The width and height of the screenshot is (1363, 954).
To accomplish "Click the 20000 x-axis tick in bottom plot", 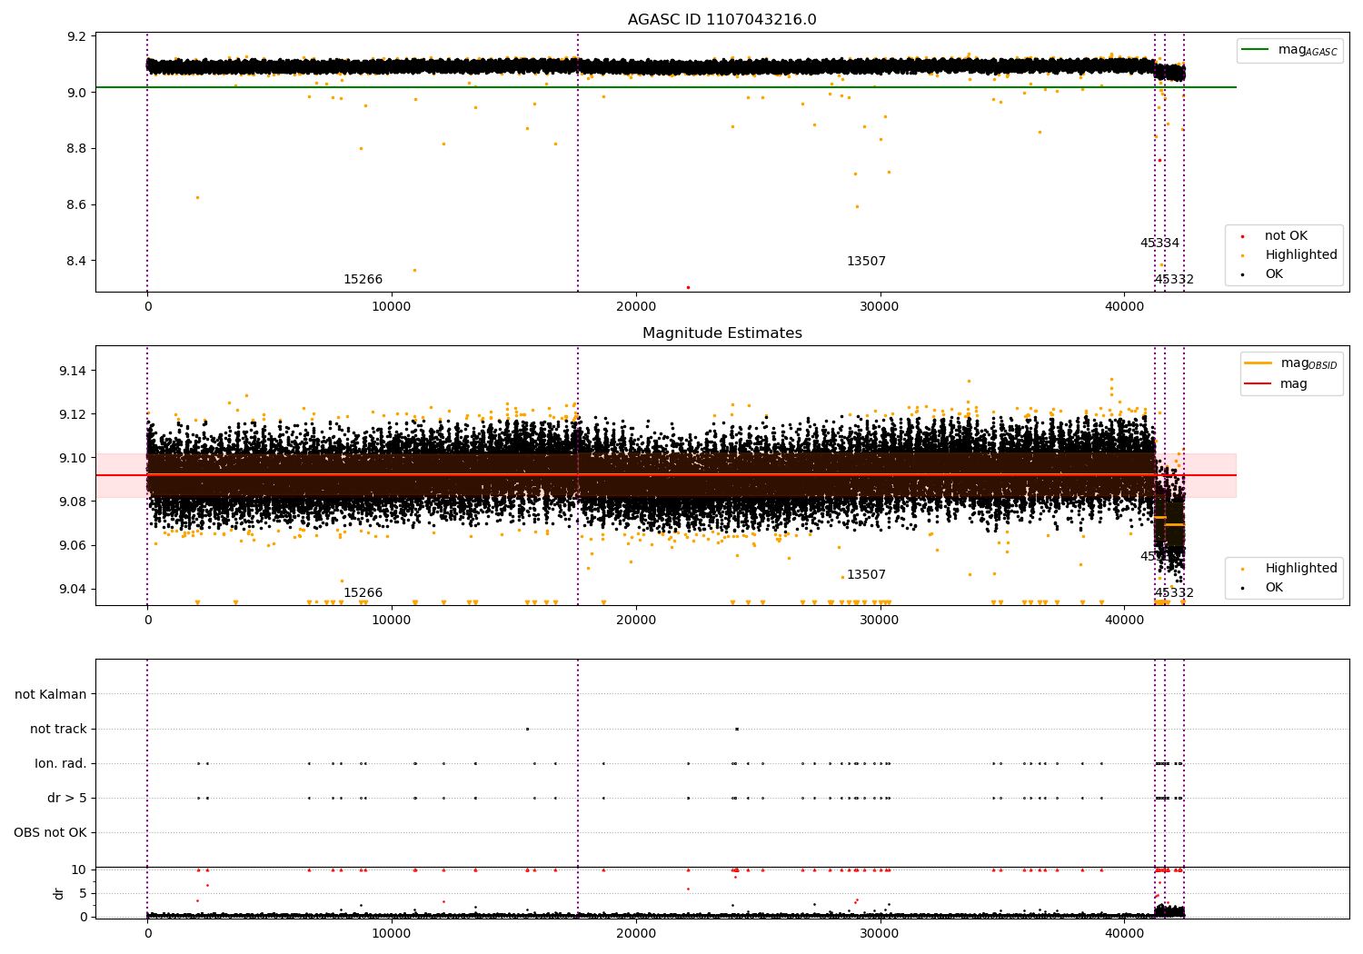I will pos(636,934).
